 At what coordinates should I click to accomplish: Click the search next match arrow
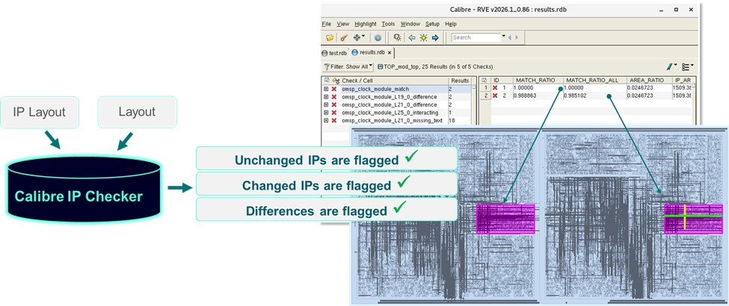coord(517,37)
